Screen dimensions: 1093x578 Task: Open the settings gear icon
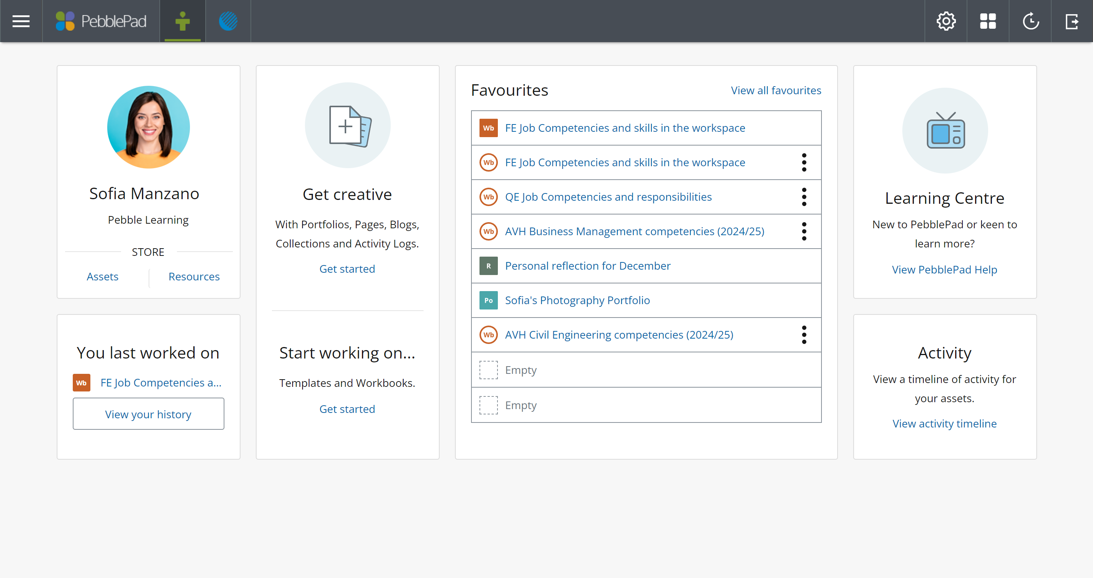click(x=946, y=21)
